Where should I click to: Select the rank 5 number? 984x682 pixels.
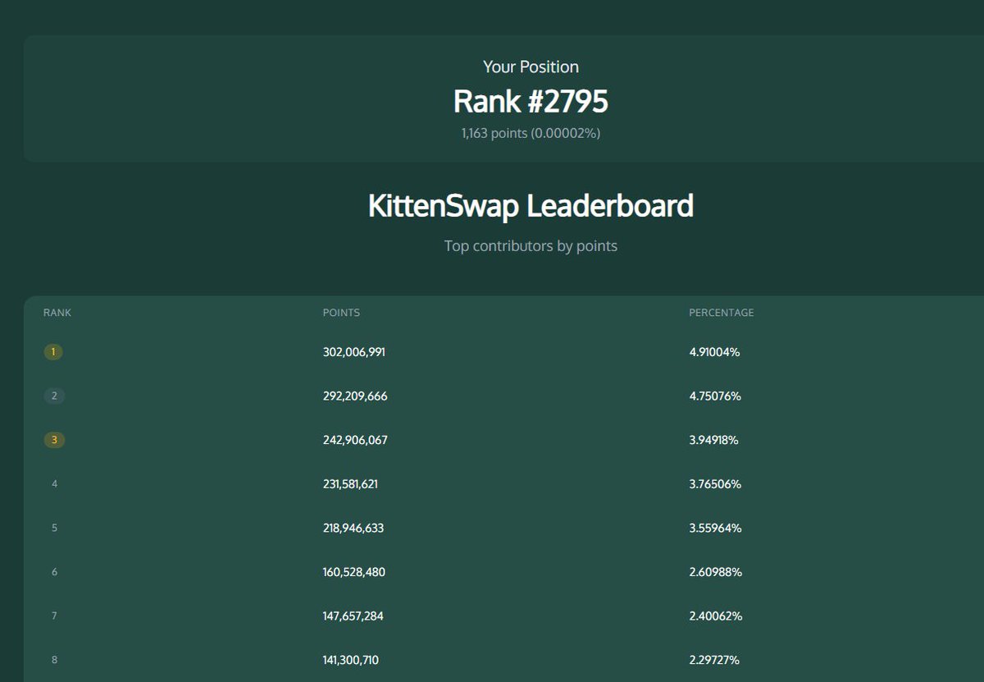(x=54, y=528)
